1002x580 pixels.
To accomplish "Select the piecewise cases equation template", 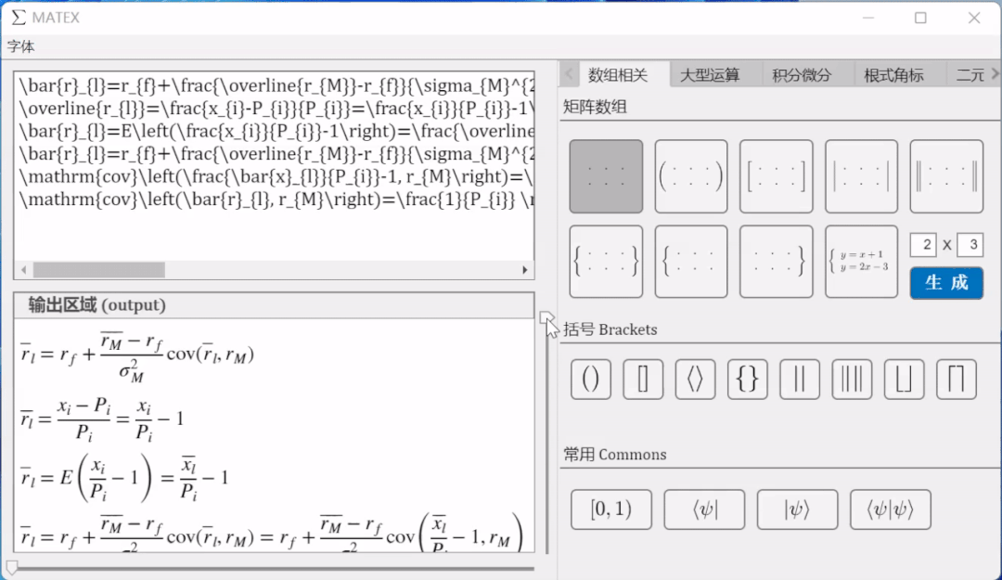I will [x=861, y=261].
